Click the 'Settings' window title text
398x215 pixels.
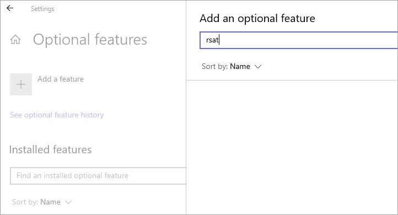click(42, 9)
